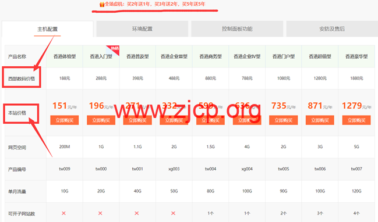Switch to the 环境配置 tab
Image resolution: width=378 pixels, height=222 pixels.
click(142, 29)
